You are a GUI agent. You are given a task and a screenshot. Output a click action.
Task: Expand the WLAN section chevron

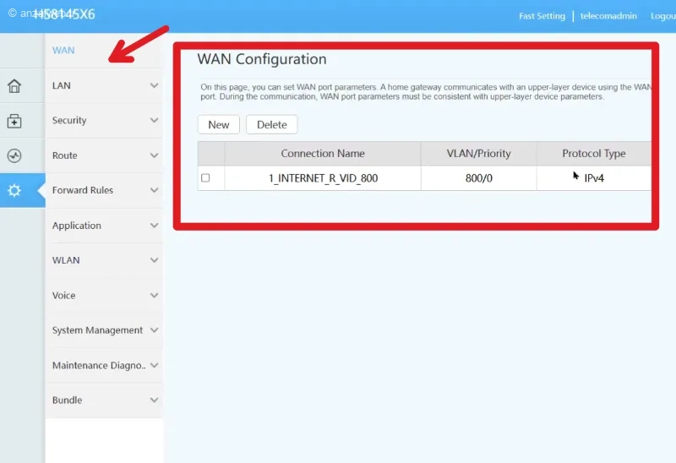[154, 260]
